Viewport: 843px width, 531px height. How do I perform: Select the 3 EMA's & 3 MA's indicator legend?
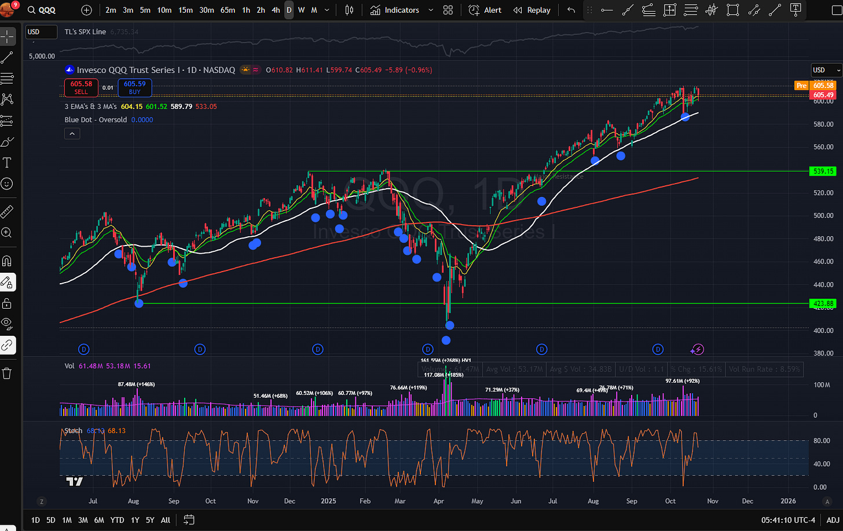pos(91,107)
